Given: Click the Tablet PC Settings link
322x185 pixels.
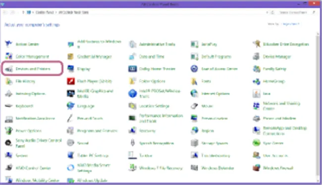Looking at the screenshot, I should click(93, 155).
